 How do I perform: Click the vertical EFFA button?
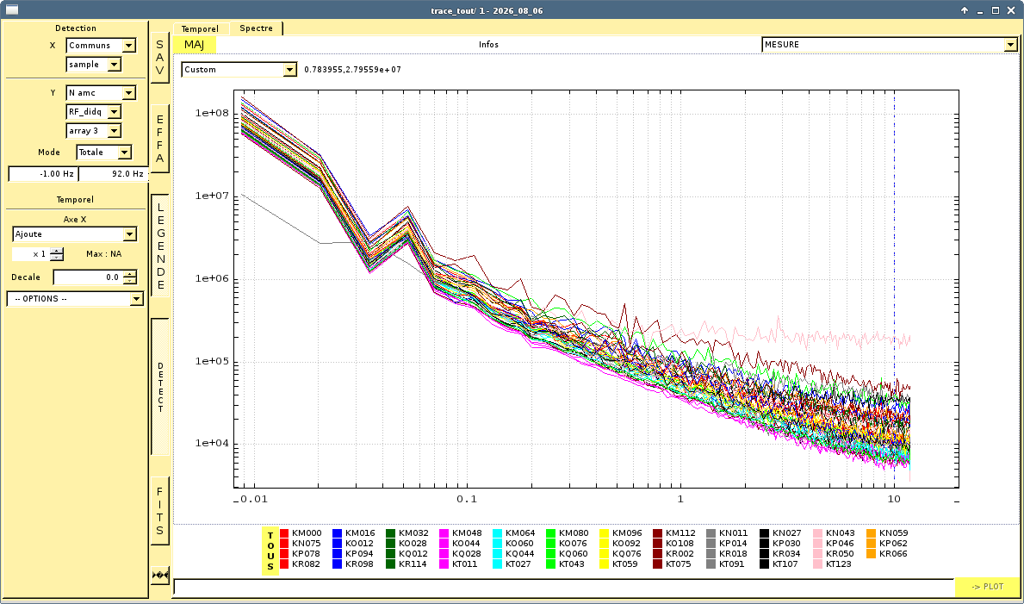click(x=160, y=139)
